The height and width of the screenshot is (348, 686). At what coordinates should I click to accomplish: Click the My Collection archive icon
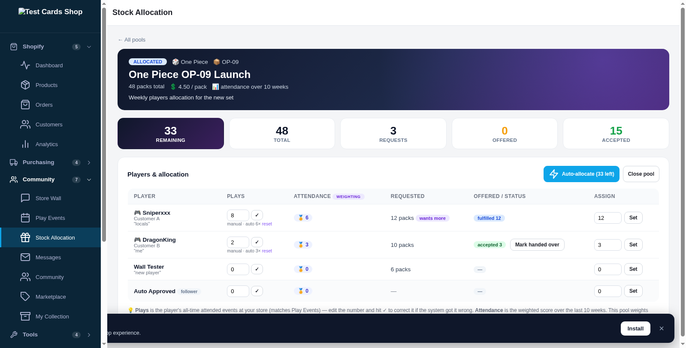[25, 316]
